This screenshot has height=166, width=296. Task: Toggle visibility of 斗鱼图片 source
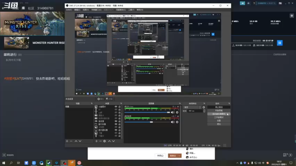pyautogui.click(x=116, y=107)
